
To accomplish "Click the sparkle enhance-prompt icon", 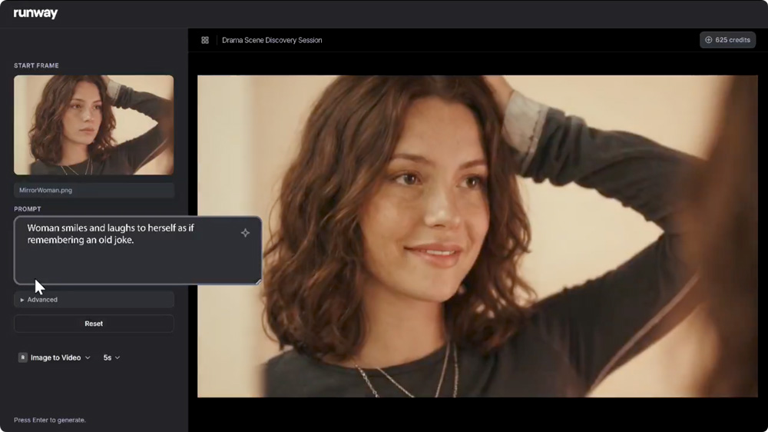I will click(246, 233).
